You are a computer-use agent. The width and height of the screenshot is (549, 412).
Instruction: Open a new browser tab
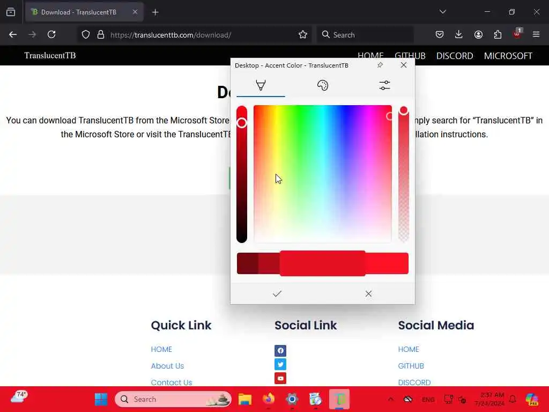point(155,12)
